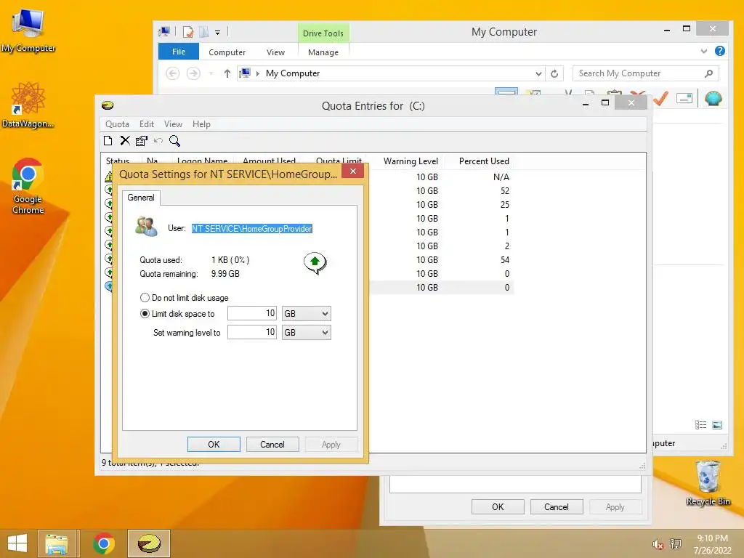Go Forward in My Computer navigation
The width and height of the screenshot is (744, 558).
[x=193, y=73]
